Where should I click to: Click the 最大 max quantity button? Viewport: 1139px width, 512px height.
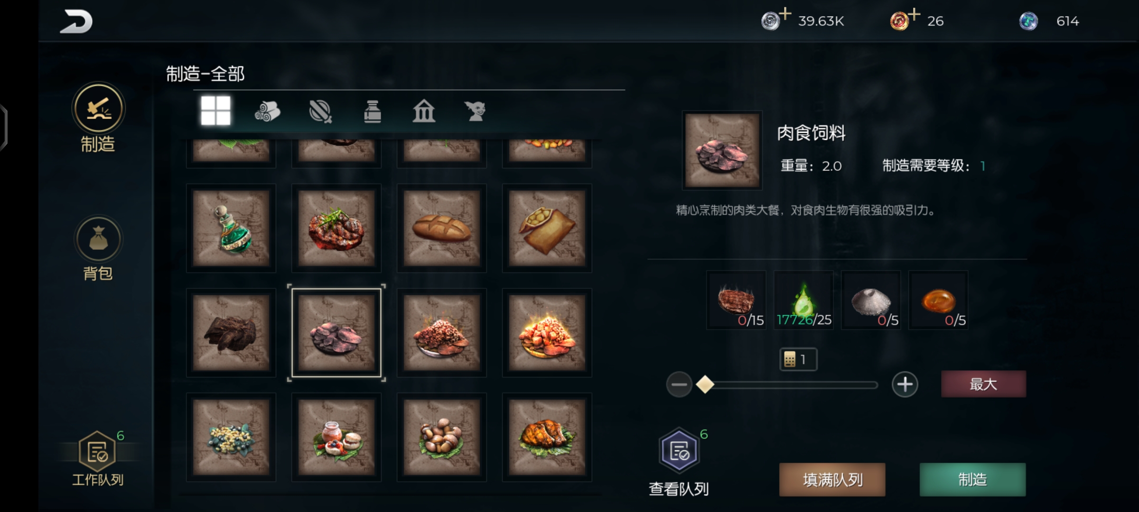tap(983, 384)
